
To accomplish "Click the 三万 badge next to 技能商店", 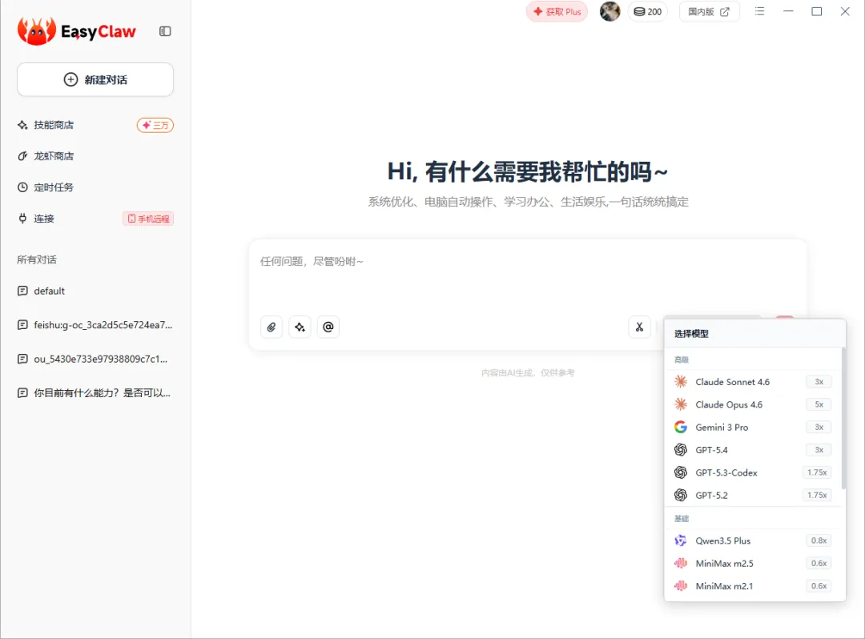I will point(155,125).
